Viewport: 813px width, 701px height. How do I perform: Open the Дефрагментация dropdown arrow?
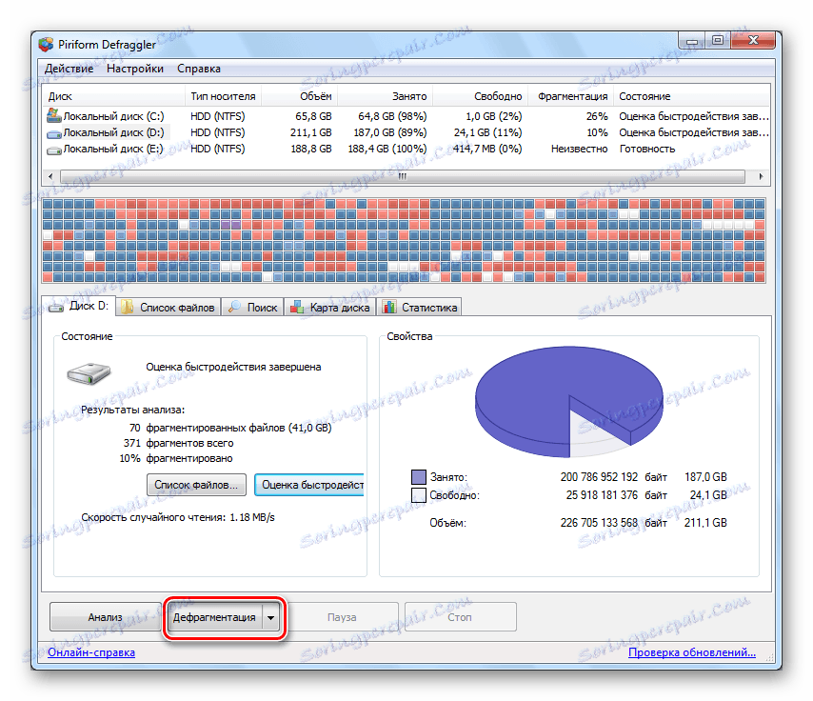pyautogui.click(x=271, y=617)
